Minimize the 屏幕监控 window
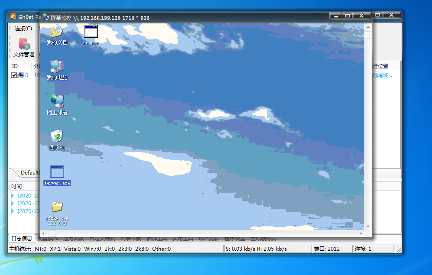 (336, 16)
